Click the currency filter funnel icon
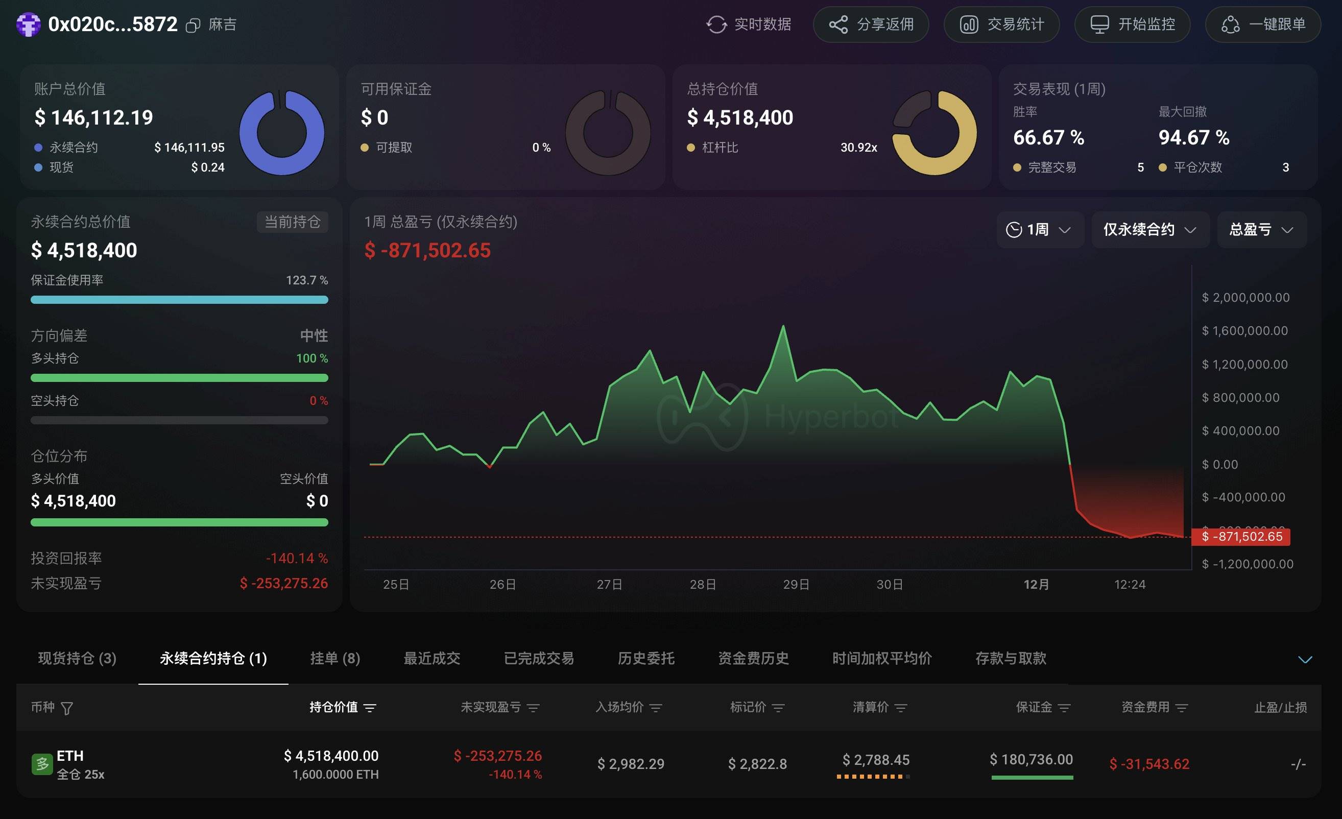 click(x=67, y=708)
